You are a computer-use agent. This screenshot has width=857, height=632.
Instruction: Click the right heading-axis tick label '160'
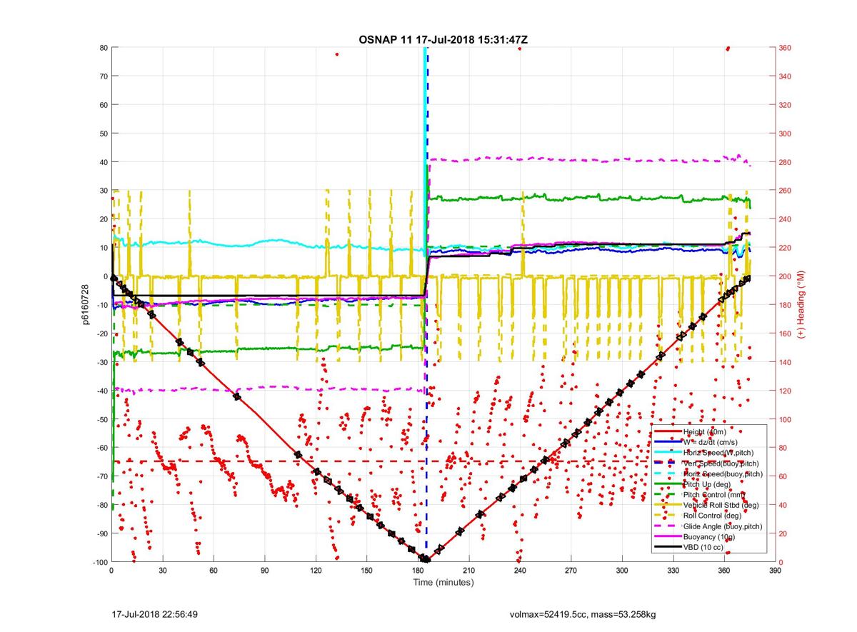(786, 333)
